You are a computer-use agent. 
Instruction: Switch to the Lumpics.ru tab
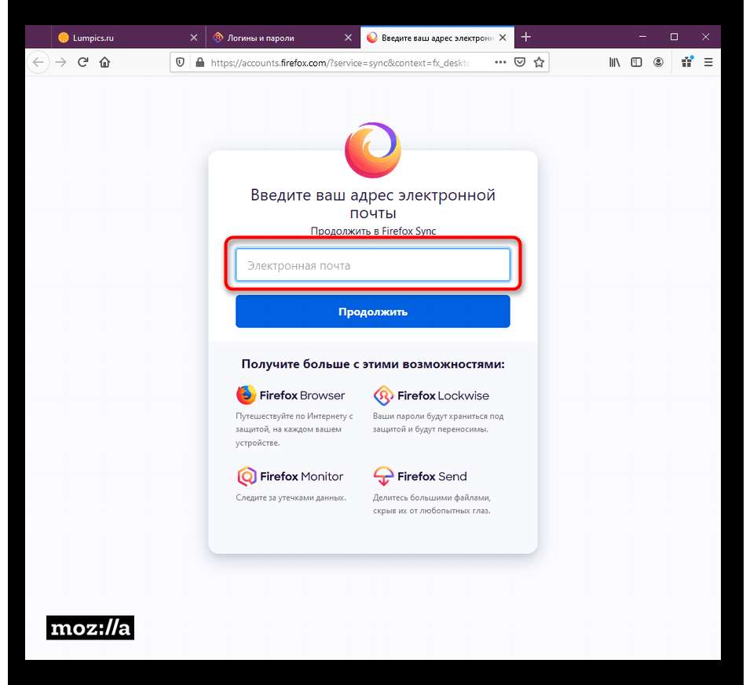119,38
